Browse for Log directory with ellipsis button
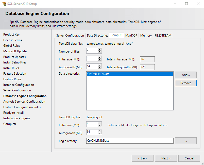This screenshot has width=204, height=165. [185, 141]
